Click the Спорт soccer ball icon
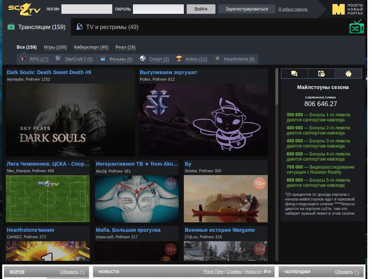The width and height of the screenshot is (372, 279). point(142,58)
